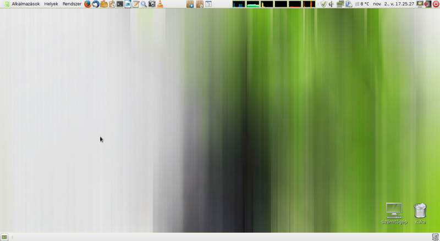Open the terminal launcher icon
Viewport: 440px width, 241px height.
pyautogui.click(x=119, y=4)
